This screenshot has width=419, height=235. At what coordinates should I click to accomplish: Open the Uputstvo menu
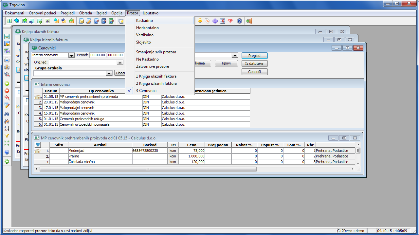click(x=151, y=13)
